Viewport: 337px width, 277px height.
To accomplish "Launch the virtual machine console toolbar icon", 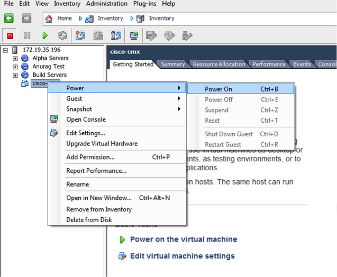I will (134, 35).
